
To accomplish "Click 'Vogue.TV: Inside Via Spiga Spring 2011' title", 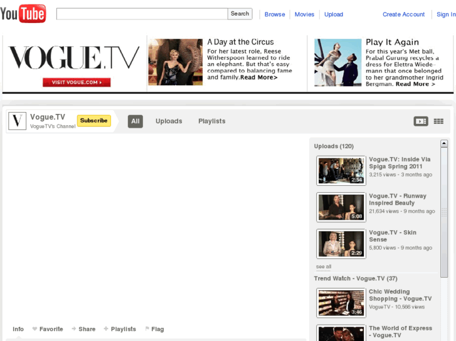I will click(400, 163).
